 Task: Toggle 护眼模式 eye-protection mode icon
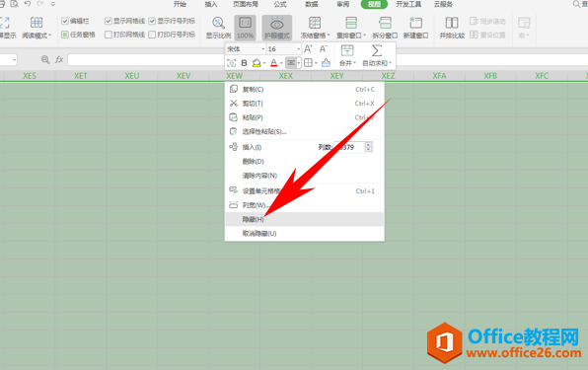point(277,24)
